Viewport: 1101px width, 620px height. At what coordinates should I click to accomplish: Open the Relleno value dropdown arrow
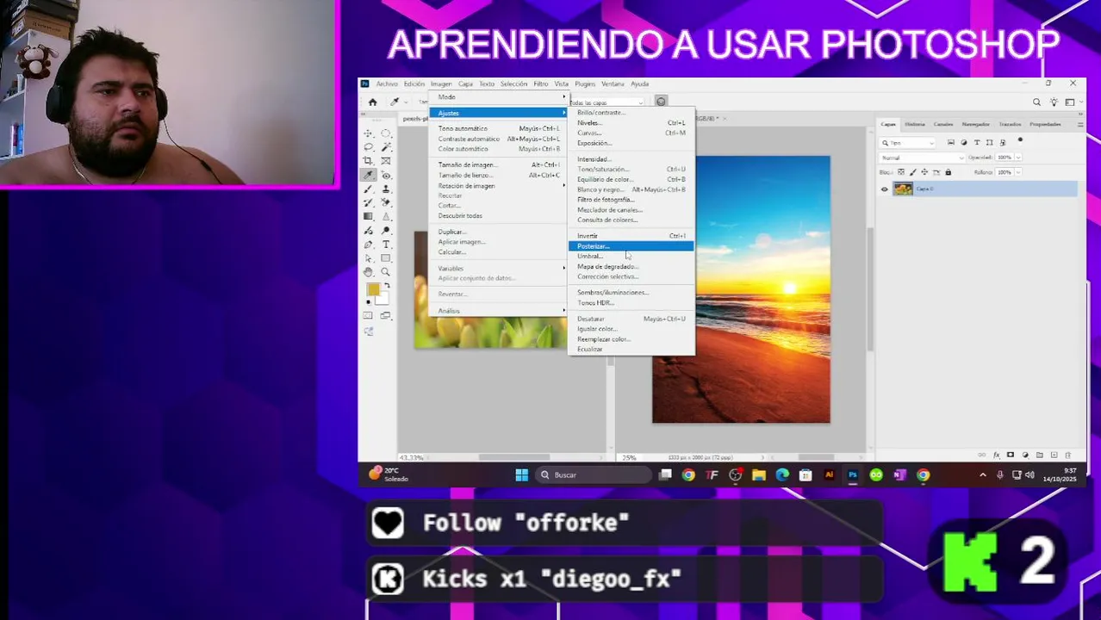coord(1017,172)
